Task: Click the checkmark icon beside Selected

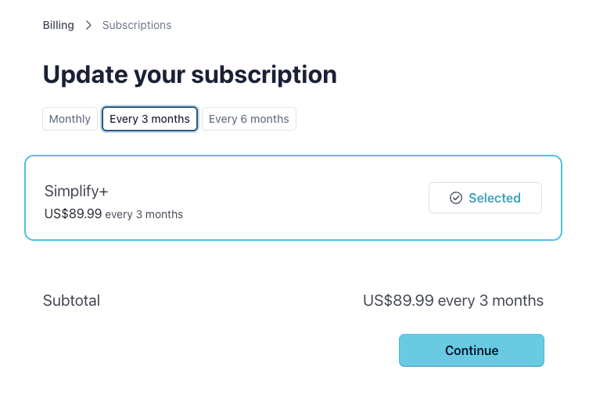Action: (x=456, y=198)
